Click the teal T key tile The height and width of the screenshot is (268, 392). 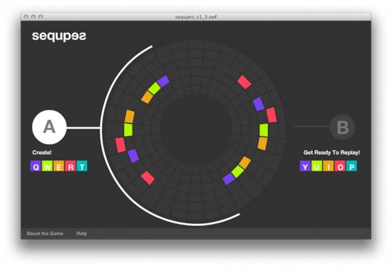pyautogui.click(x=82, y=166)
